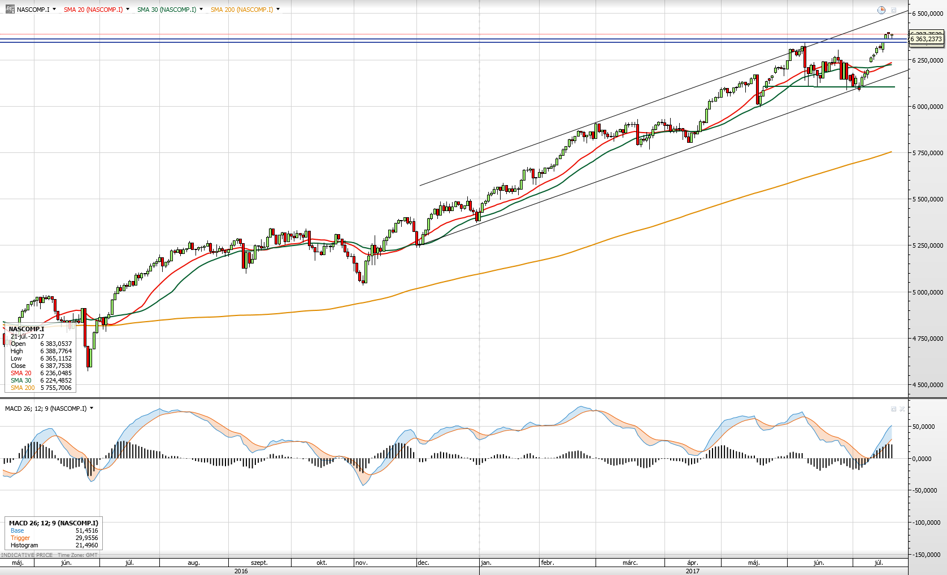This screenshot has height=575, width=947.
Task: Click the MACD 'Base 51,4516' value row
Action: pyautogui.click(x=54, y=530)
